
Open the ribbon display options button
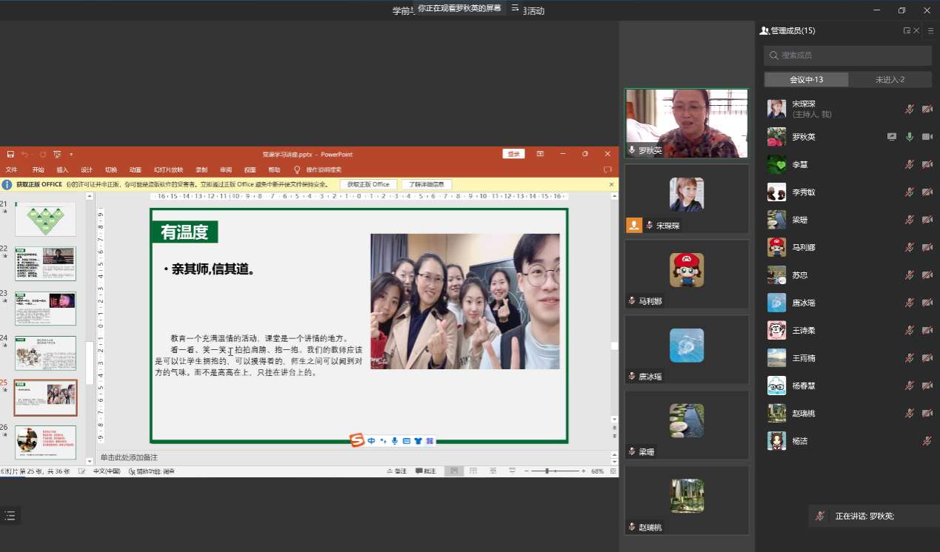[x=540, y=154]
